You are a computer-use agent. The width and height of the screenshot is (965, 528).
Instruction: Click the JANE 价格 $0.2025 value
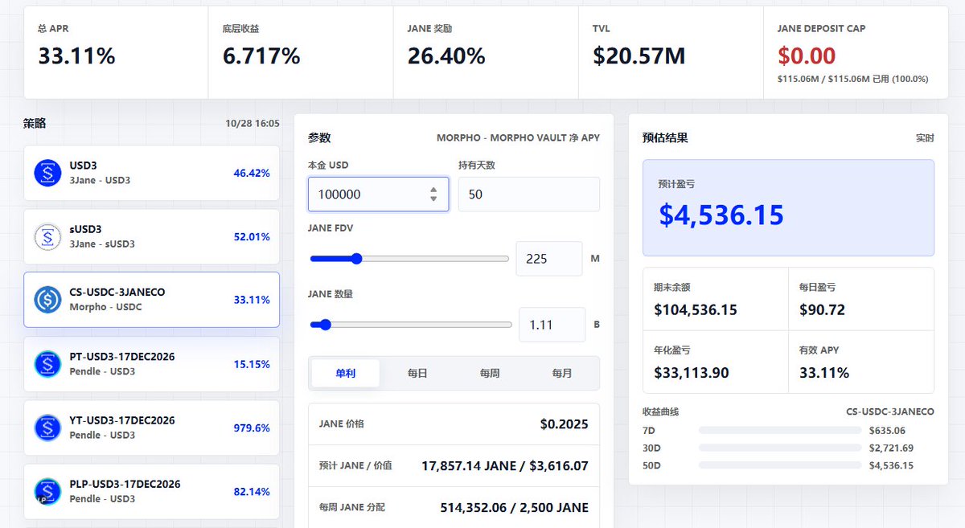coord(565,424)
